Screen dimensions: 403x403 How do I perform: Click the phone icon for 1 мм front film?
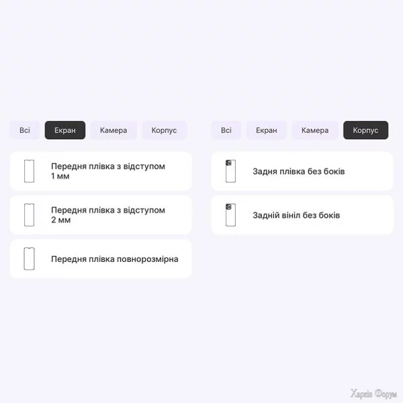click(29, 171)
